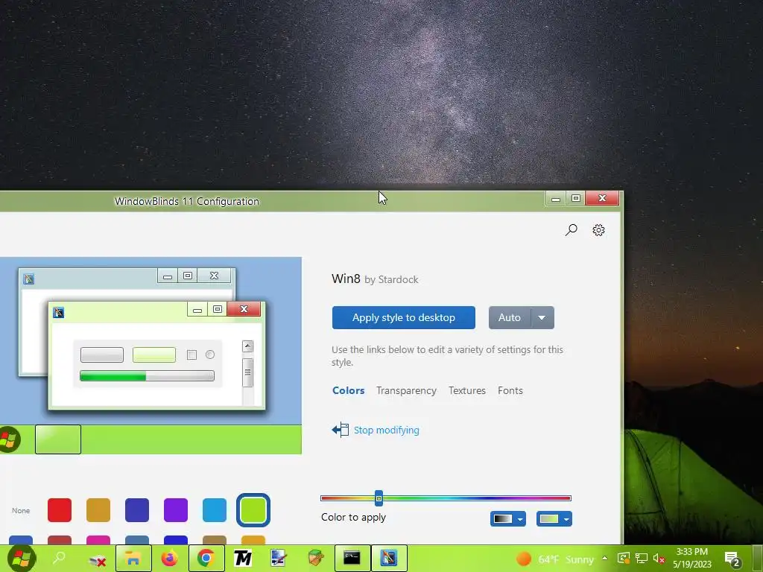
Task: Open the grayscale gradient dropdown
Action: tap(508, 519)
